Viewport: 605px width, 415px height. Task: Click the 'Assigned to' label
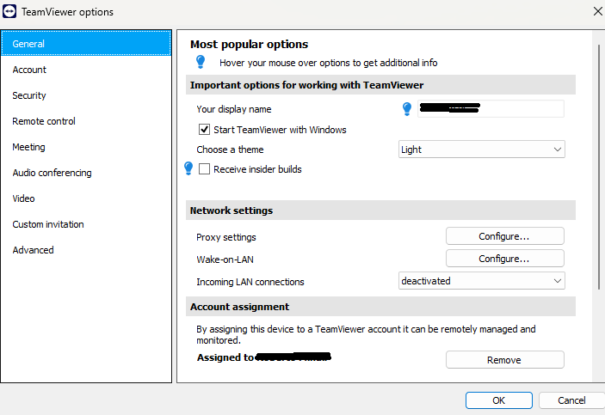point(225,357)
